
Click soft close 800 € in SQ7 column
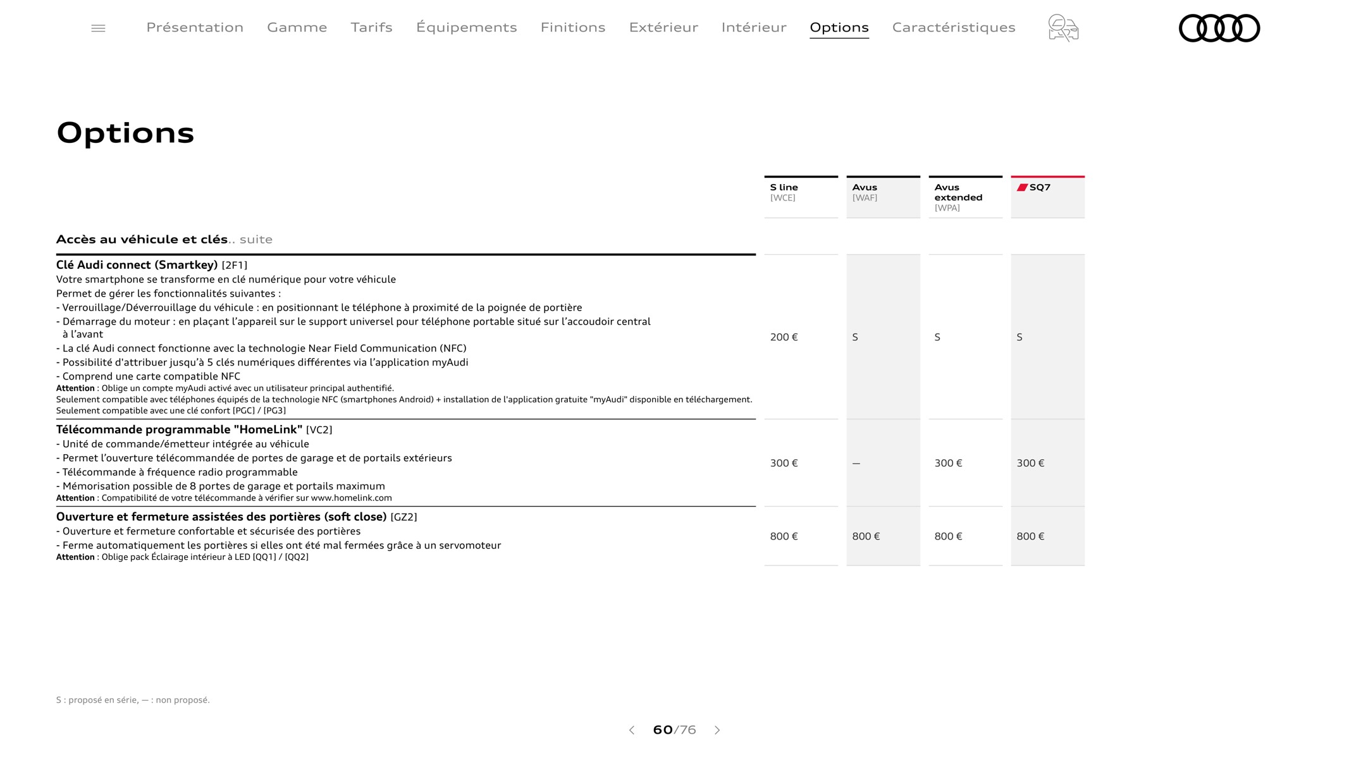(1030, 536)
